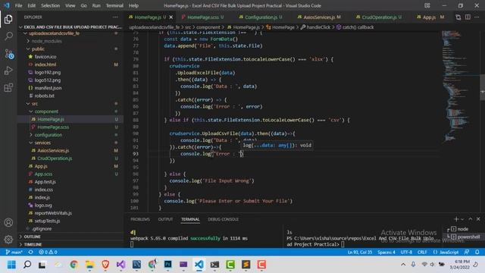Close the HomePage.js editor tab
The width and height of the screenshot is (485, 273).
(171, 17)
